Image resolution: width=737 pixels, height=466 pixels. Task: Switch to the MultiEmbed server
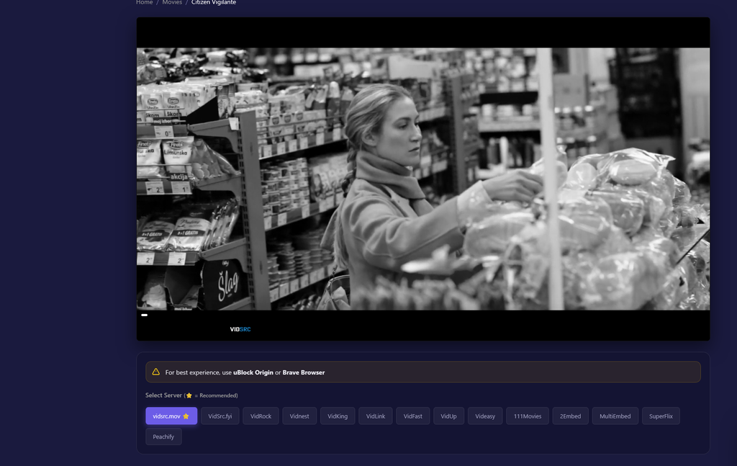click(x=615, y=416)
